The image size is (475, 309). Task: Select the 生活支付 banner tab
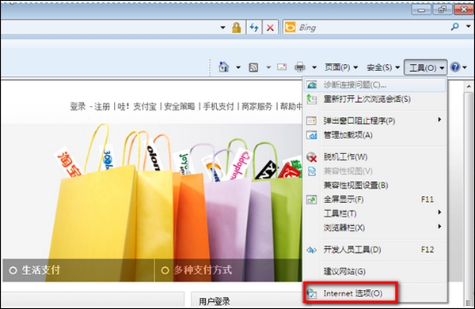pyautogui.click(x=78, y=270)
